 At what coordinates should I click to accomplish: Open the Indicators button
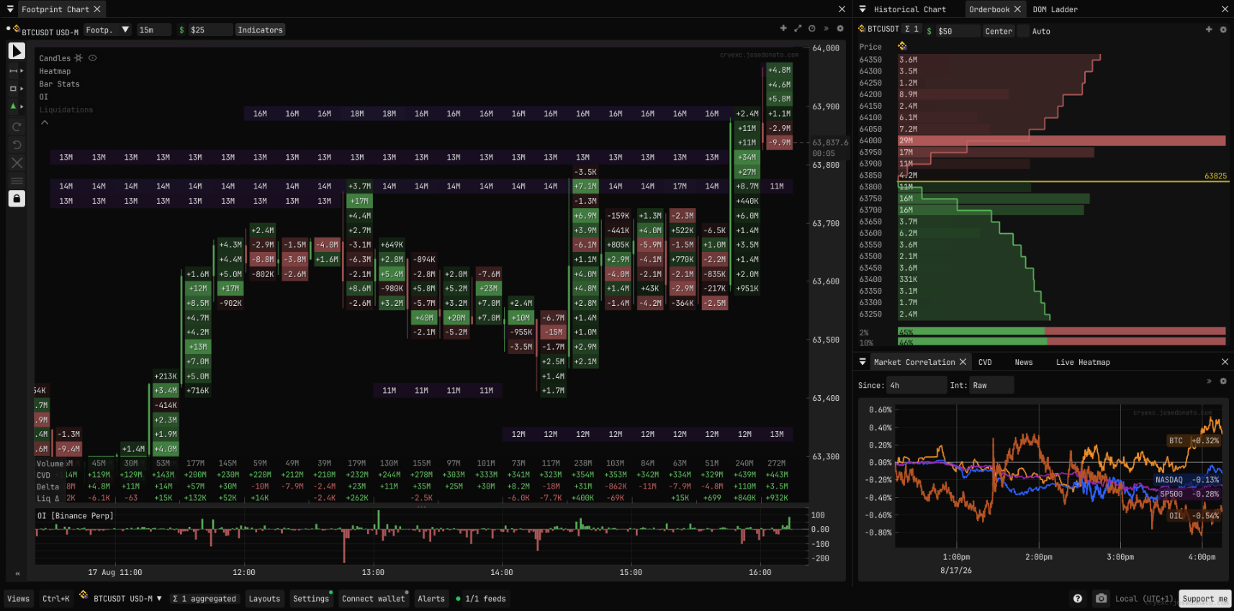(x=260, y=30)
